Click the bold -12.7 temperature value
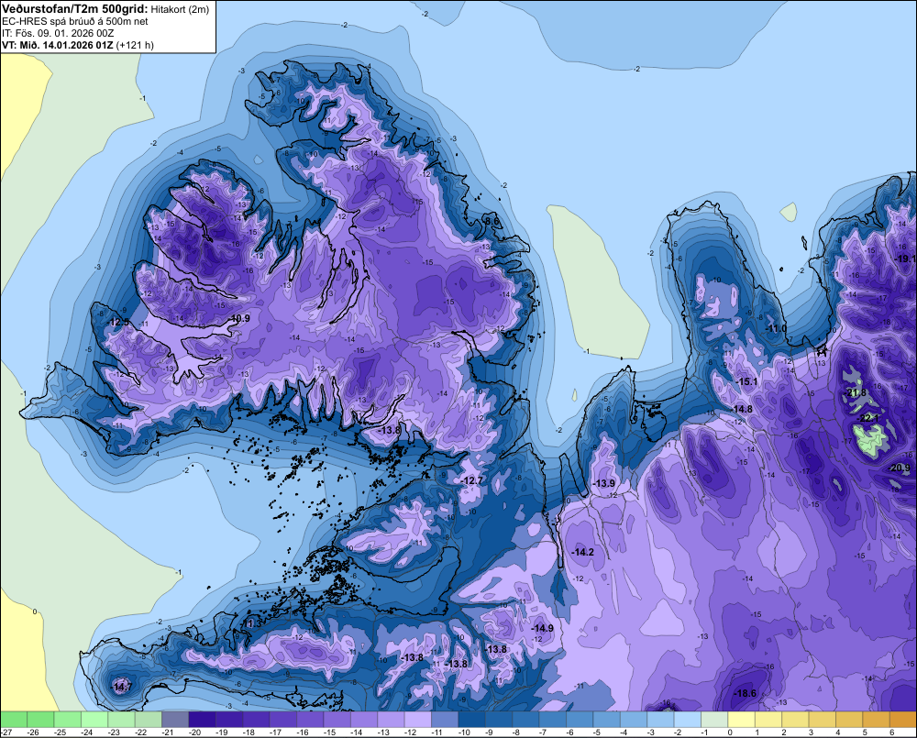Image resolution: width=917 pixels, height=738 pixels. click(472, 480)
